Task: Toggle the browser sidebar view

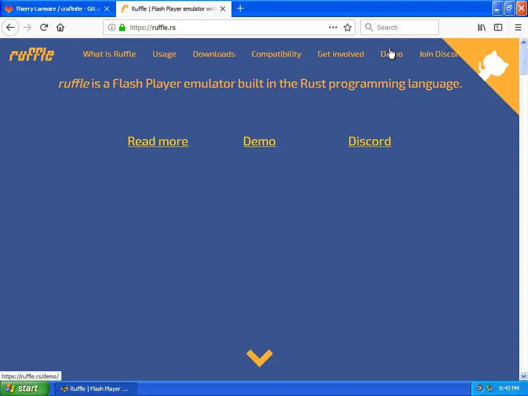Action: 498,27
